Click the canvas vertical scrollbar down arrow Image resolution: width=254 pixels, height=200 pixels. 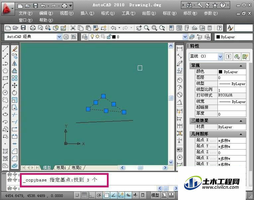click(x=171, y=162)
